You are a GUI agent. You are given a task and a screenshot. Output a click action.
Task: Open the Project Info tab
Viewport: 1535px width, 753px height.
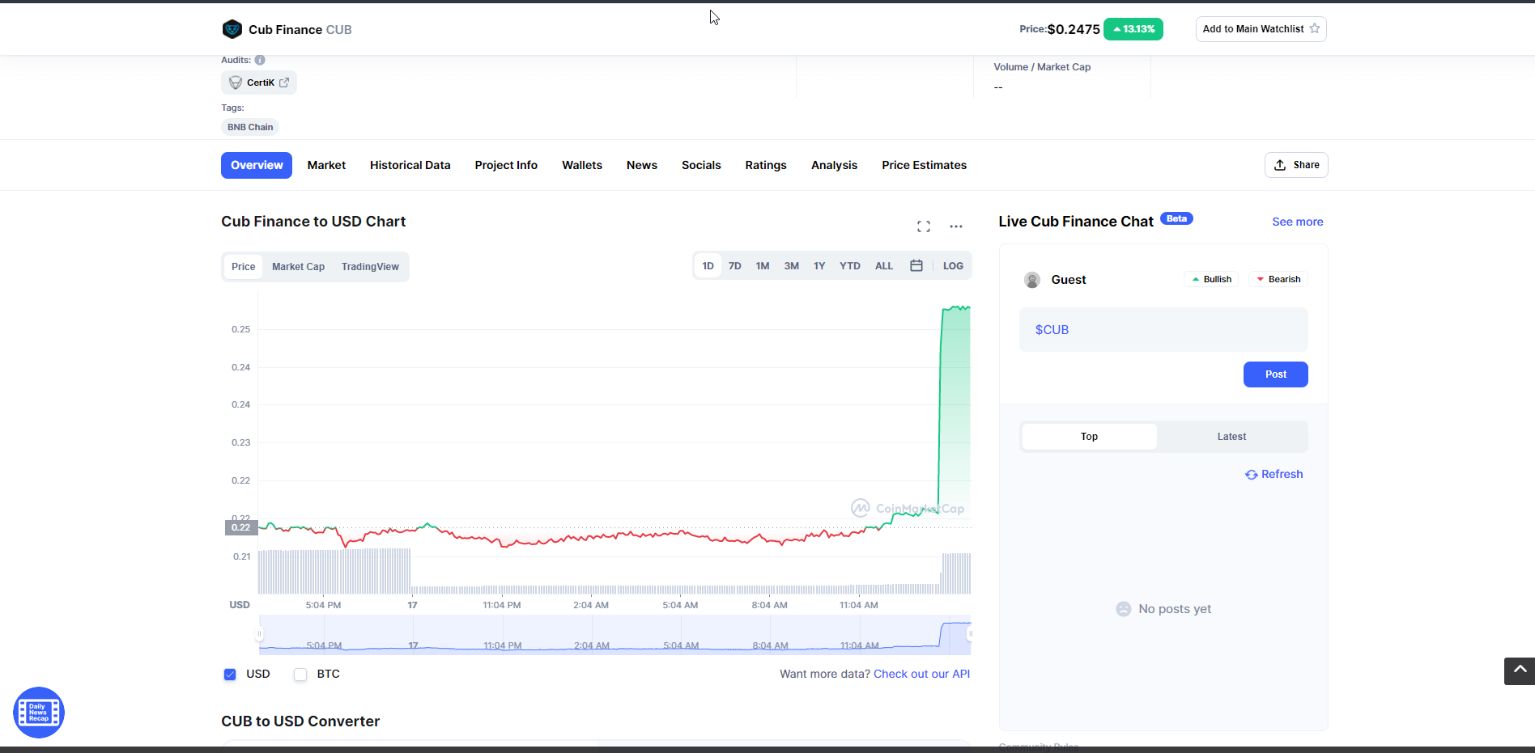tap(506, 165)
